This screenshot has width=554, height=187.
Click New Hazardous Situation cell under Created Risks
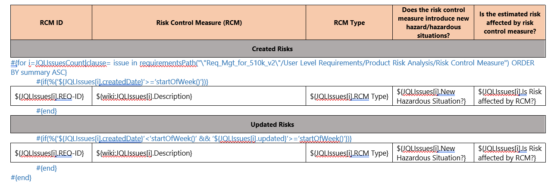(433, 96)
